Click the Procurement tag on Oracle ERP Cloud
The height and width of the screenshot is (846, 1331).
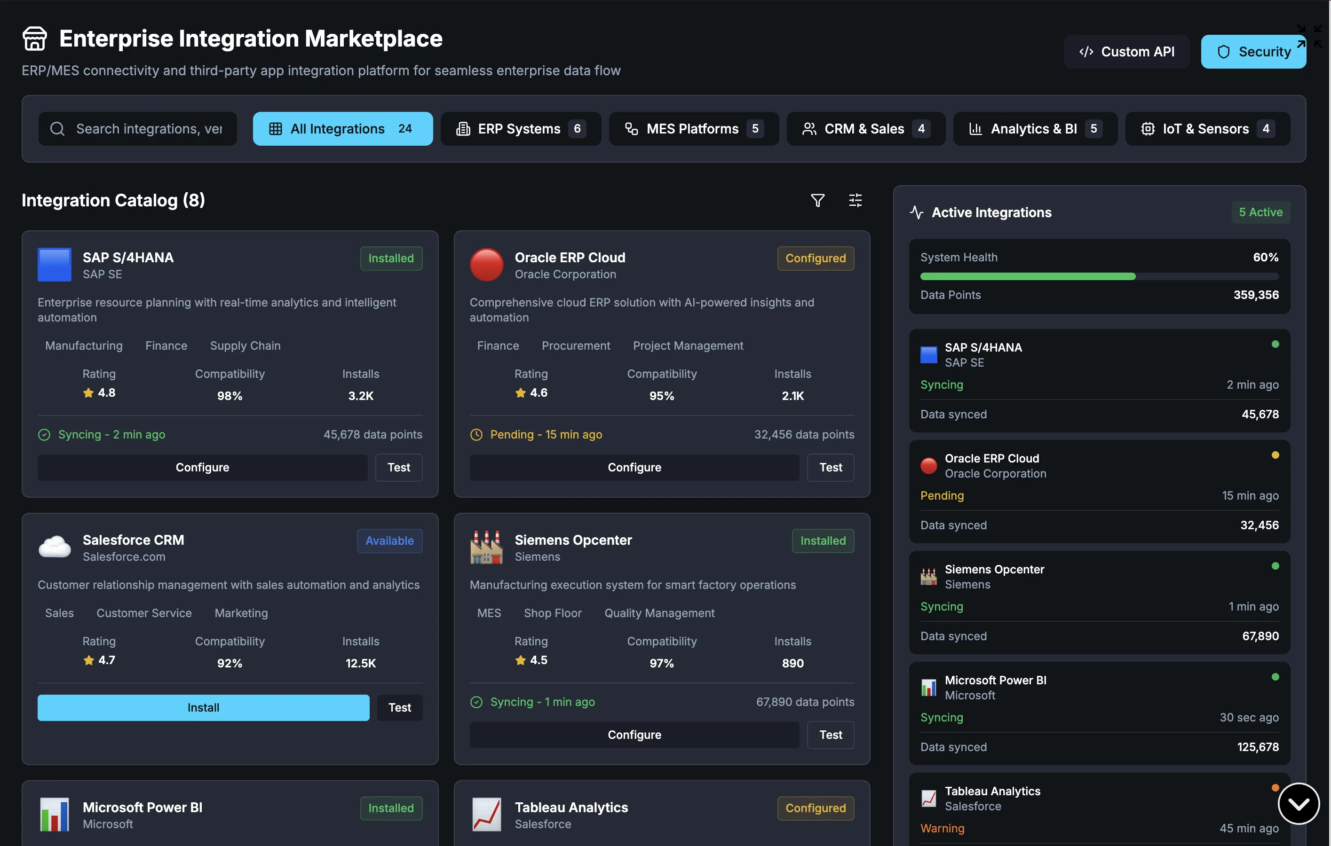point(576,346)
